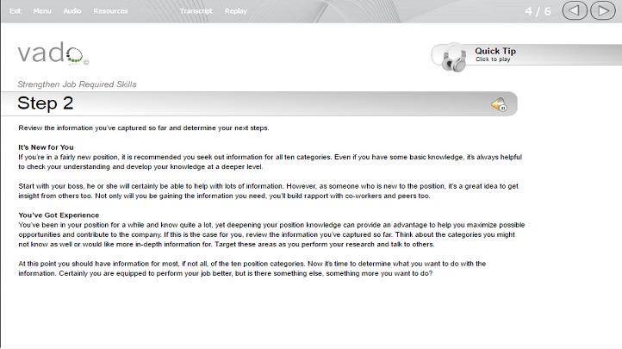Show the Transcript

click(196, 11)
